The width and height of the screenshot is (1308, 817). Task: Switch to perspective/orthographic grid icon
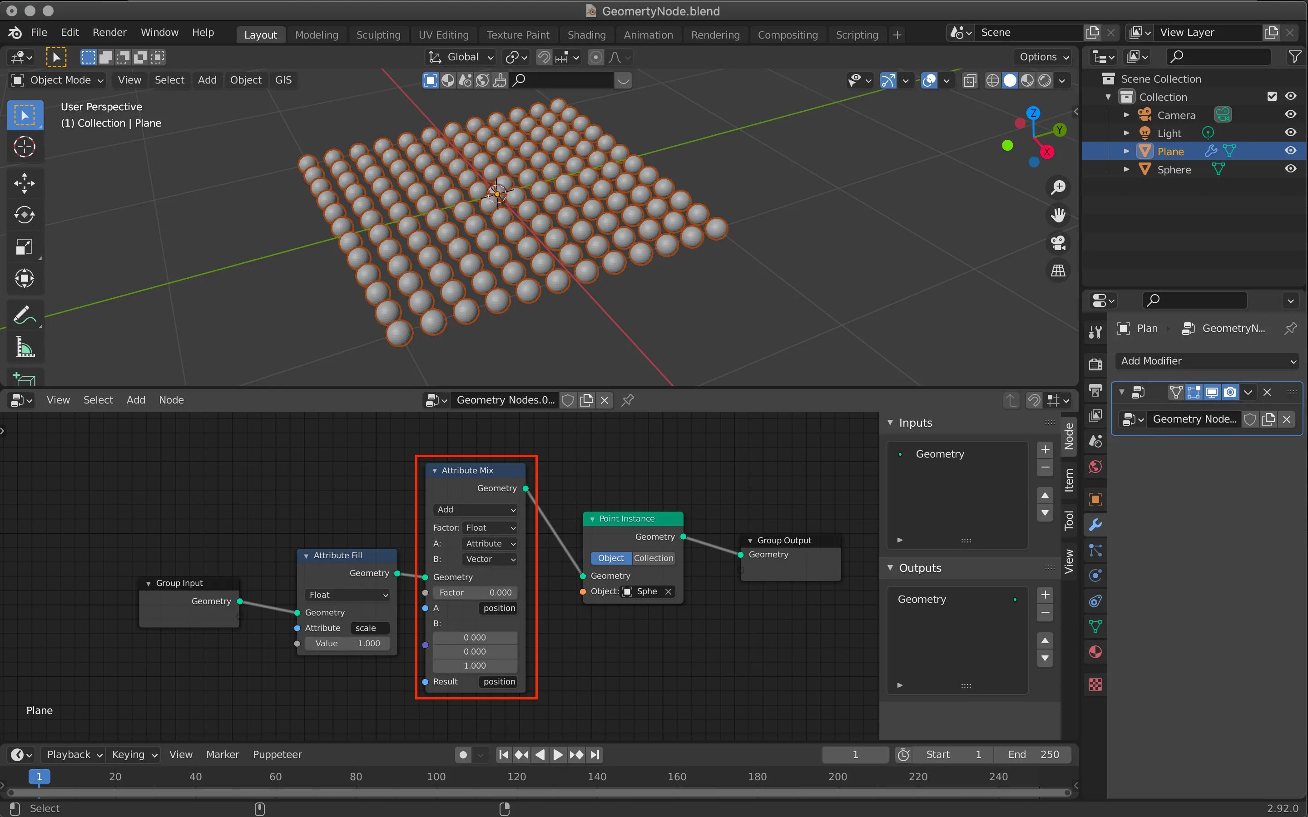[x=1058, y=271]
